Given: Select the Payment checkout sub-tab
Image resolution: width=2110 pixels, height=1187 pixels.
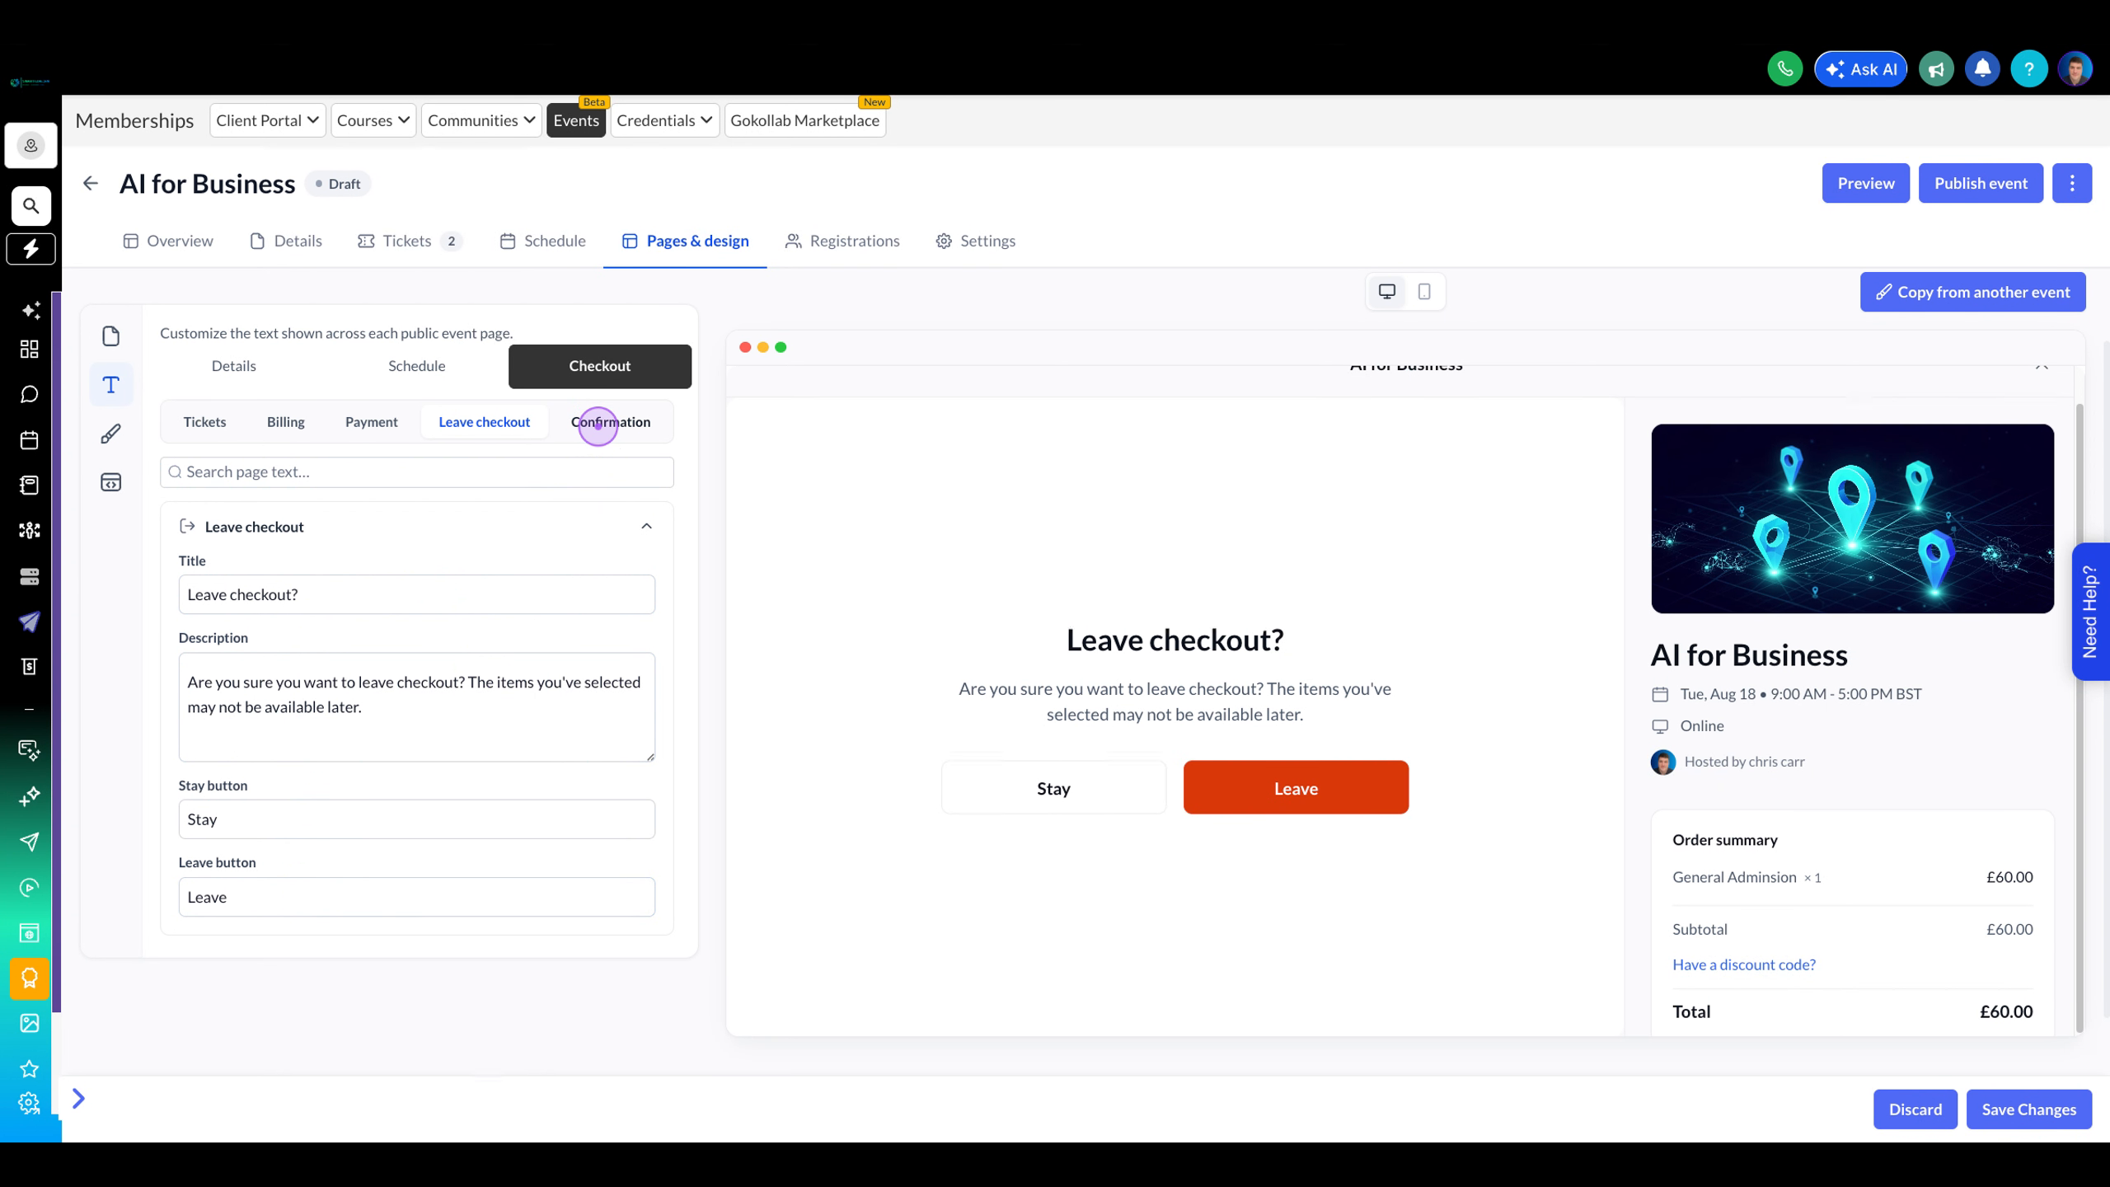Looking at the screenshot, I should click(371, 422).
